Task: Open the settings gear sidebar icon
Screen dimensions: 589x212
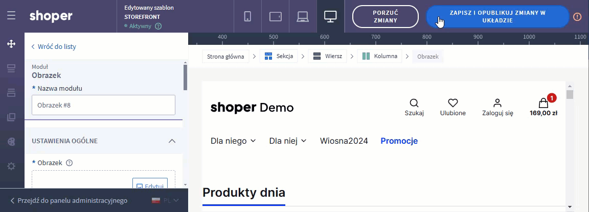Action: pyautogui.click(x=11, y=166)
